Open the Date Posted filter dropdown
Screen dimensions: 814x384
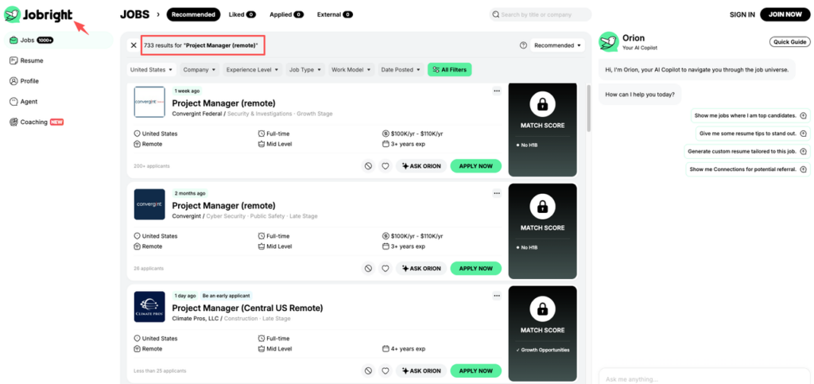pos(401,69)
